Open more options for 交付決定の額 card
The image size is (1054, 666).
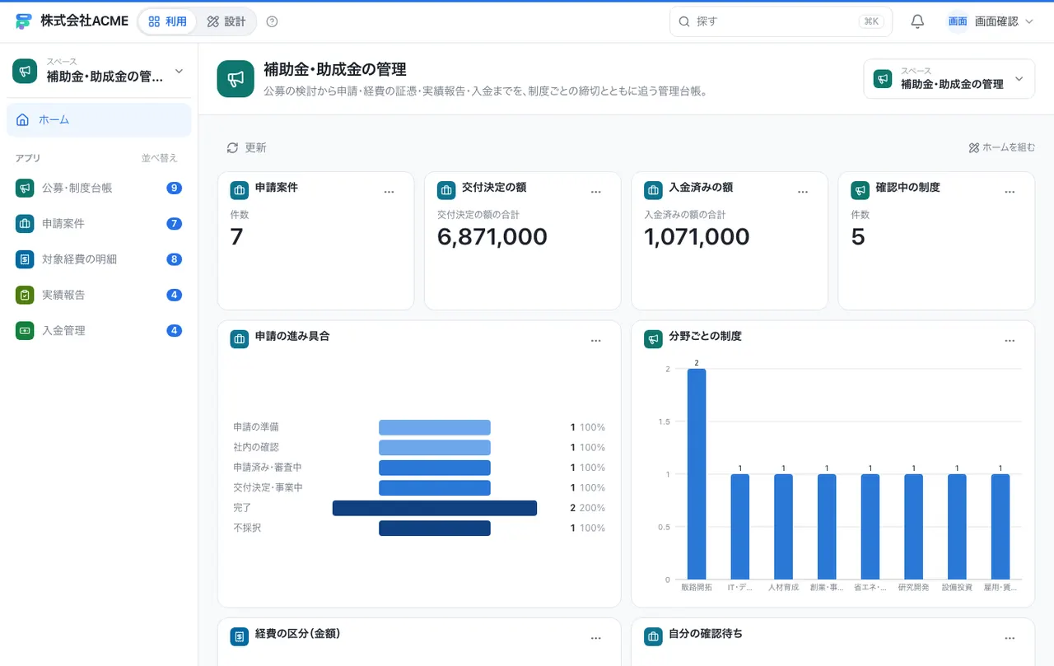[596, 192]
